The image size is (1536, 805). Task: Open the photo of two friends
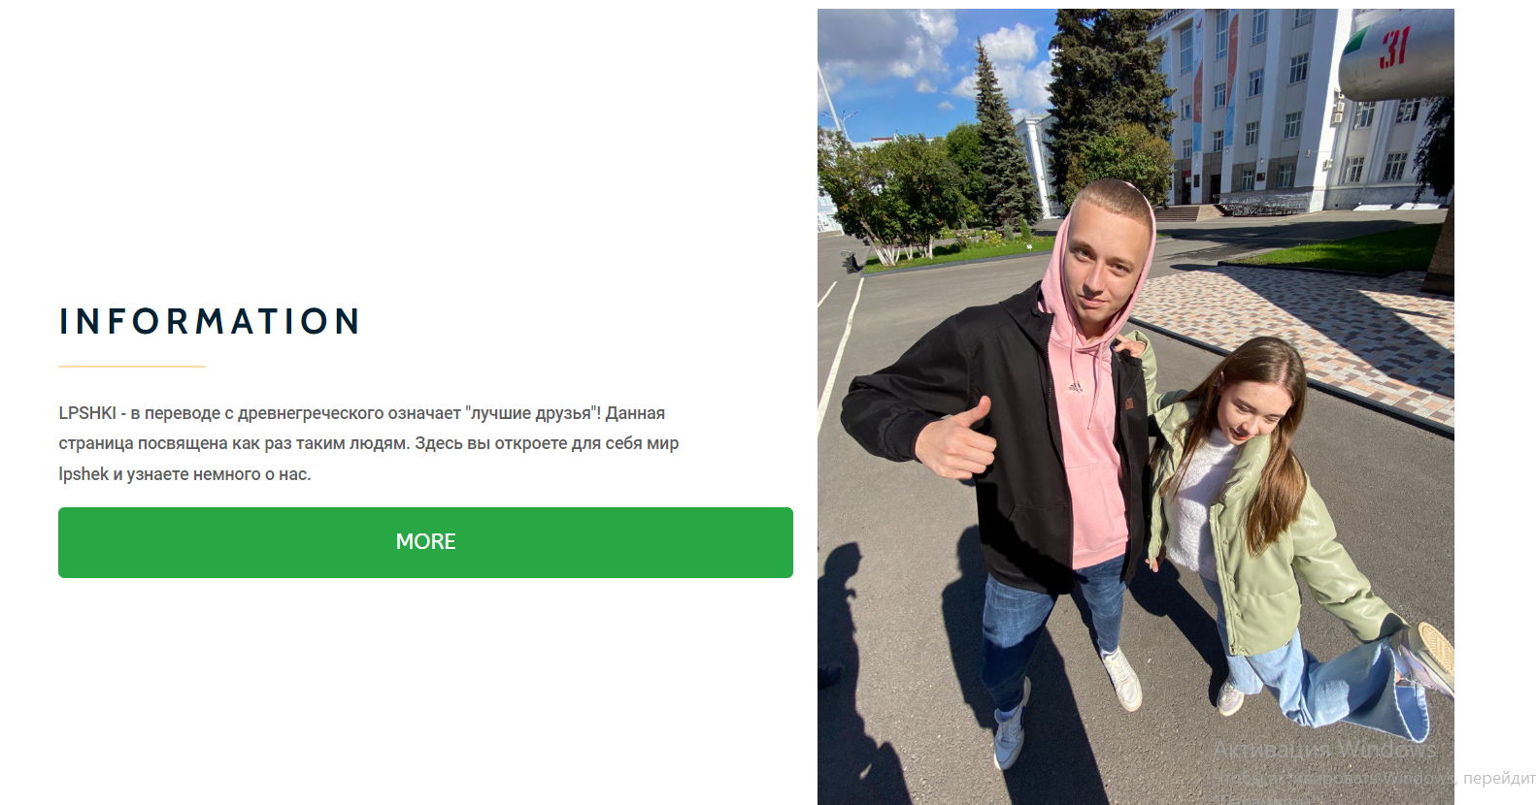pos(1135,406)
